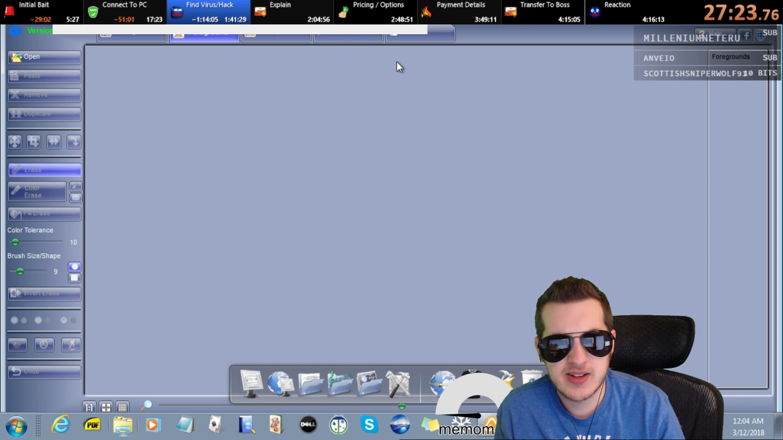The width and height of the screenshot is (783, 440).
Task: Click the flip horizontal icon
Action: tap(54, 142)
